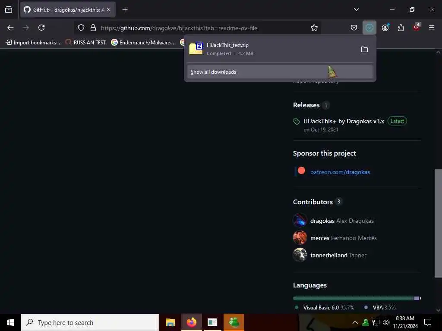Click Import bookmarks bookmark
Viewport: 442px width, 331px height.
pos(33,43)
